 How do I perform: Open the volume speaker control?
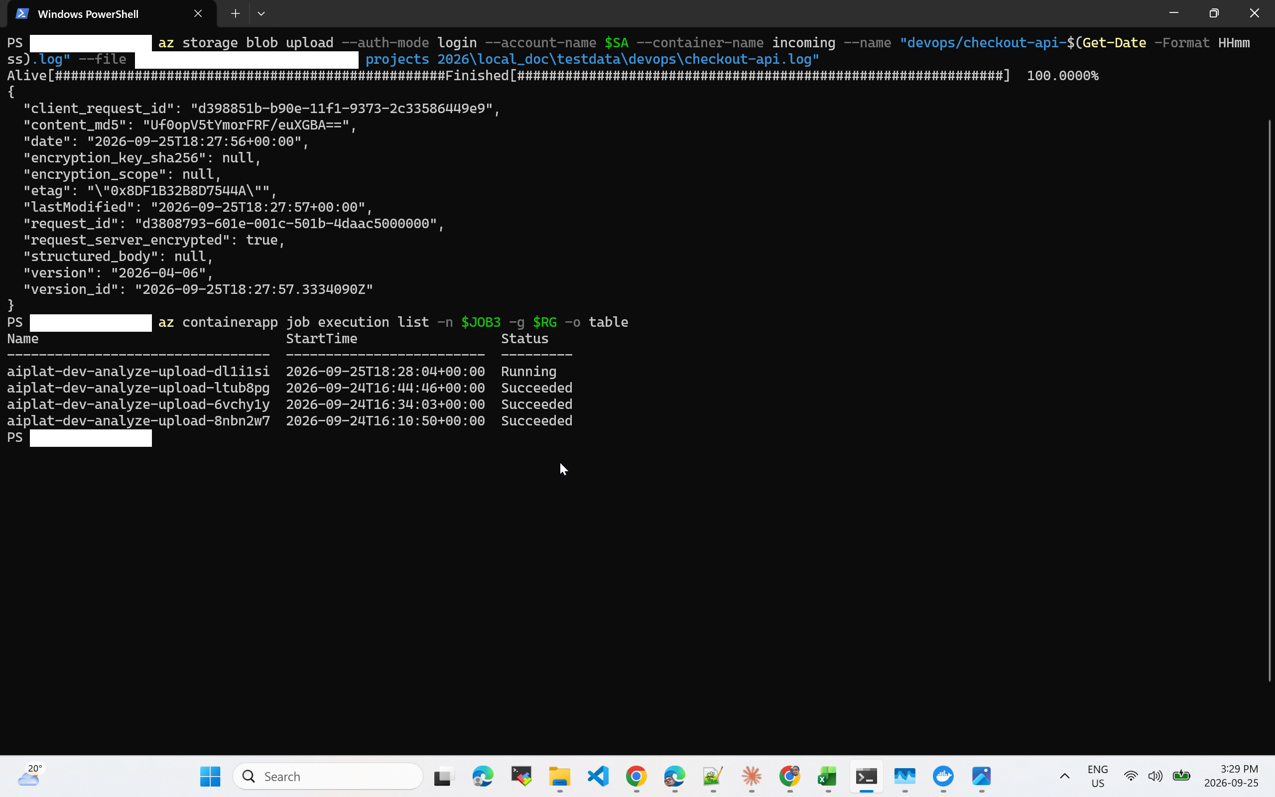tap(1155, 776)
